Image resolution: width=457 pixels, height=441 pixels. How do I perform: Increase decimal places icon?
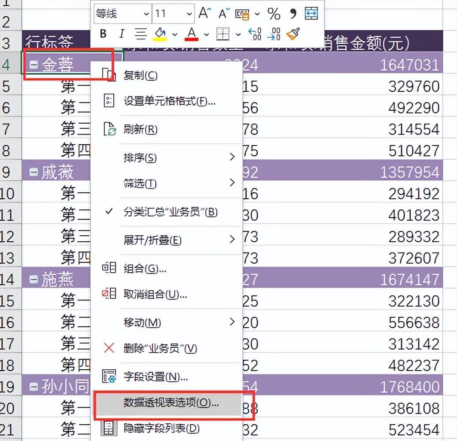(255, 34)
